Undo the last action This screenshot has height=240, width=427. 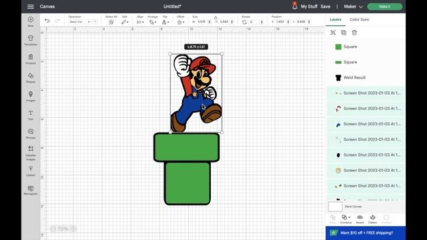[x=47, y=21]
